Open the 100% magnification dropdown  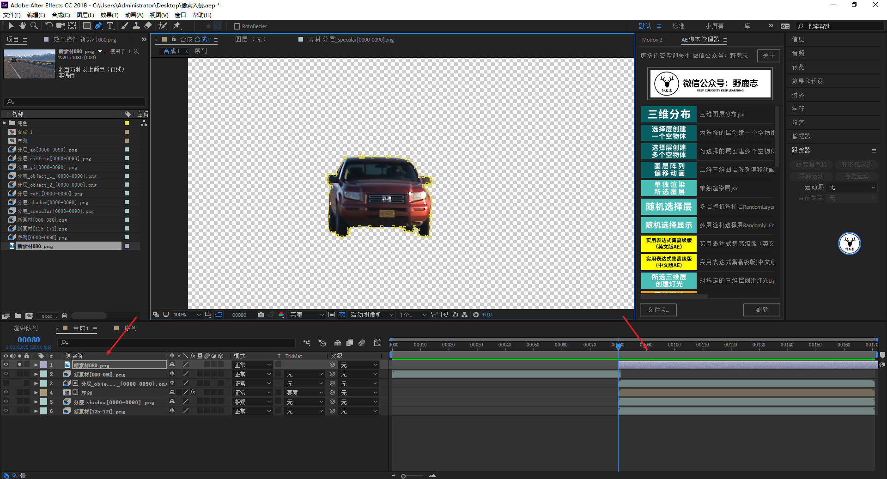click(187, 315)
